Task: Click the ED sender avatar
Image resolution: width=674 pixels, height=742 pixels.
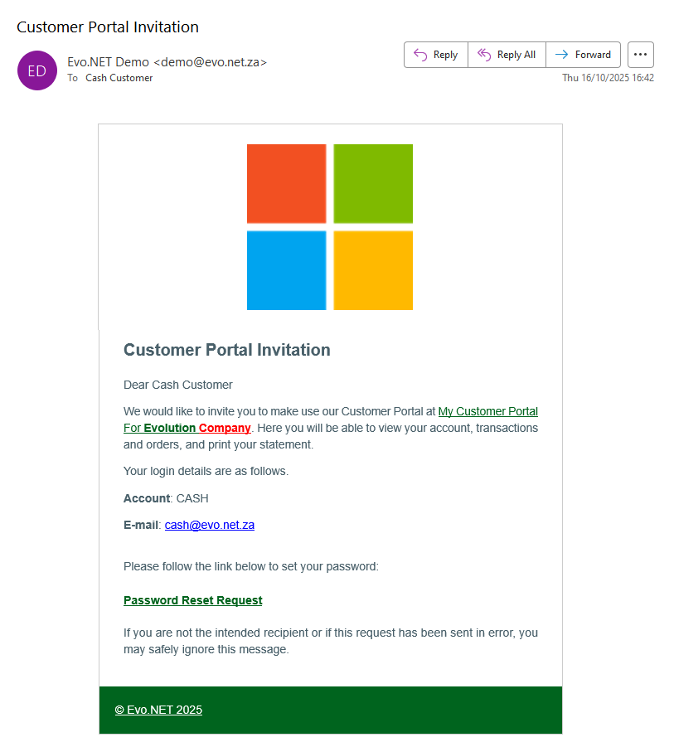Action: pyautogui.click(x=37, y=70)
